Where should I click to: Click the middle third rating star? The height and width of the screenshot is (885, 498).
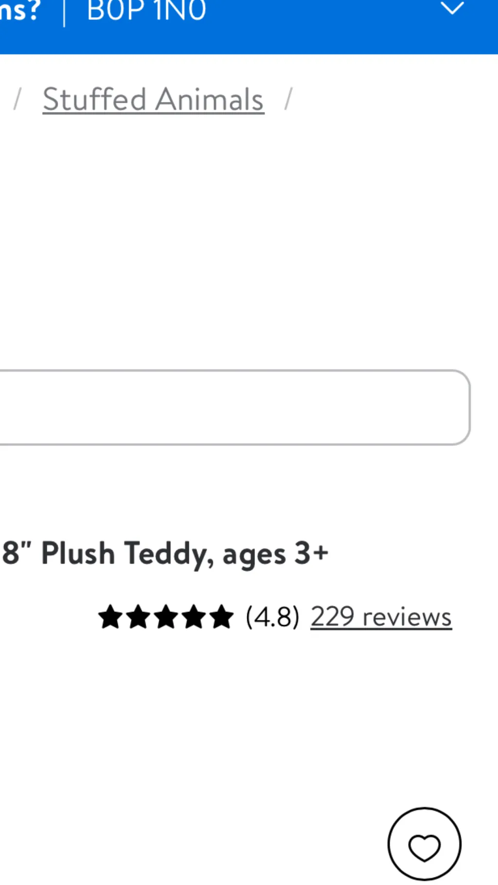166,617
